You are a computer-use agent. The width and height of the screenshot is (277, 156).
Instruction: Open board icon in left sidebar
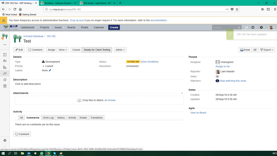click(5, 55)
